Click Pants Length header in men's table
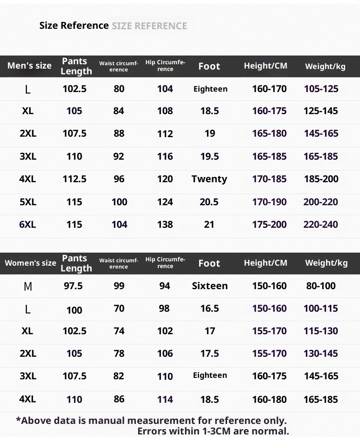360x445 pixels. [76, 66]
